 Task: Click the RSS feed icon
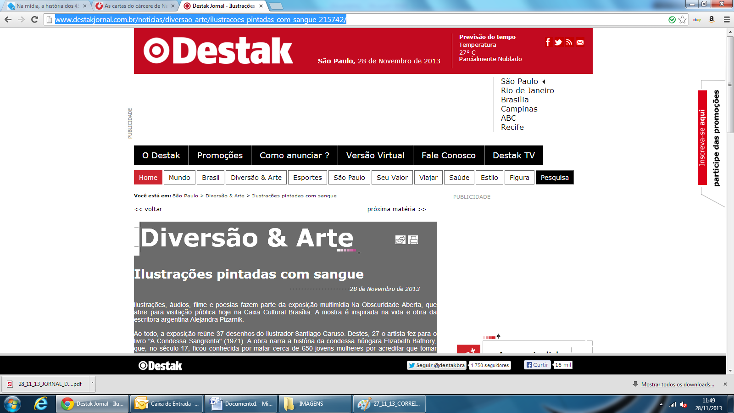(x=569, y=42)
